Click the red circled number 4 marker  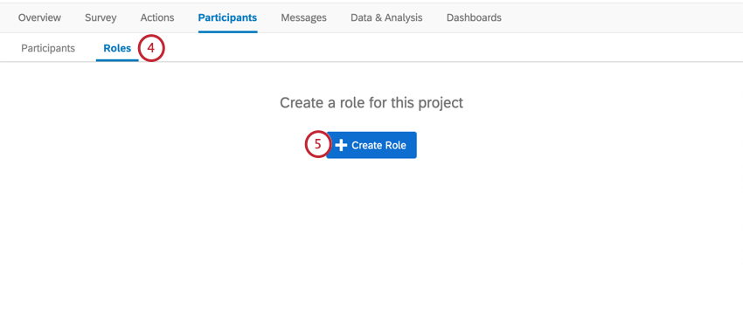(x=151, y=48)
